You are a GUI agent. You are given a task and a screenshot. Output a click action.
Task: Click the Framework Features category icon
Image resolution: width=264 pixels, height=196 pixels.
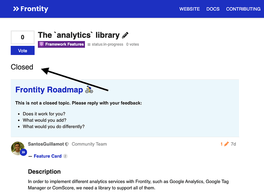point(41,44)
